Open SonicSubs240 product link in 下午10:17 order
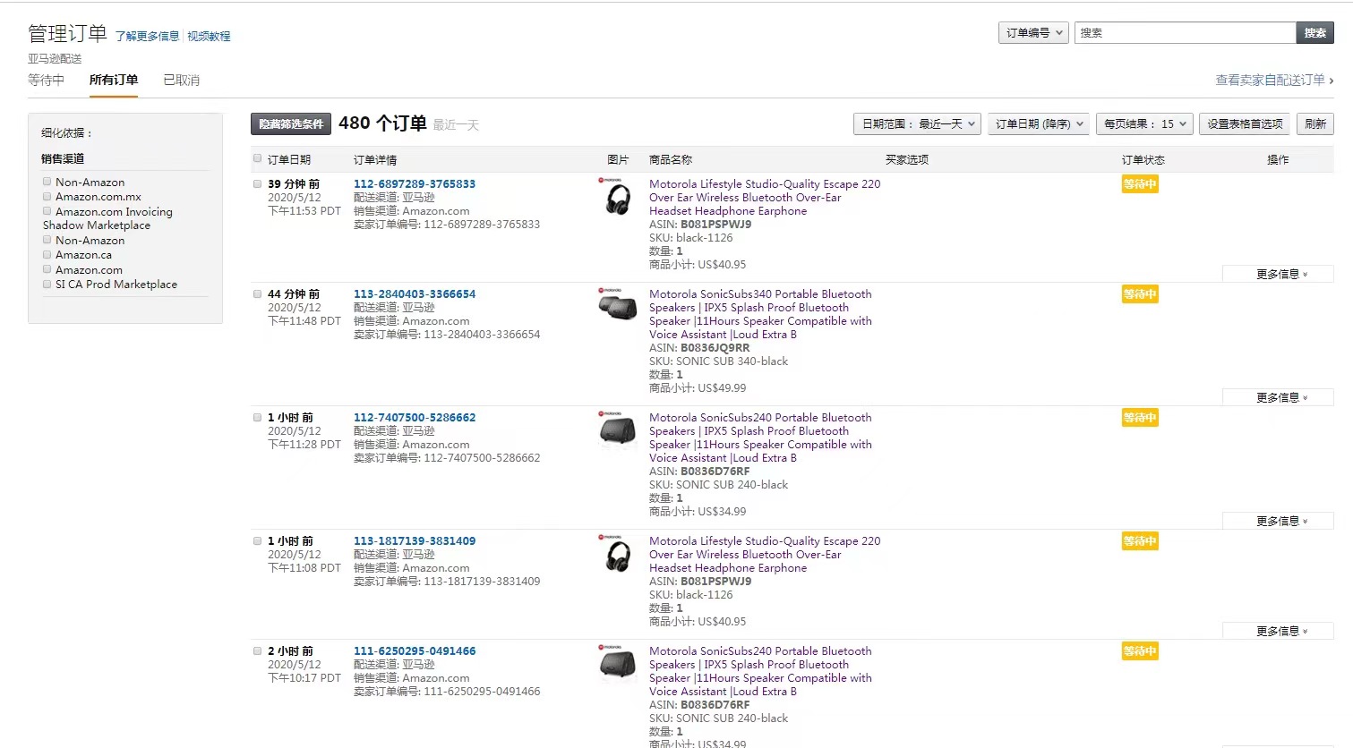The width and height of the screenshot is (1353, 748). pos(760,671)
